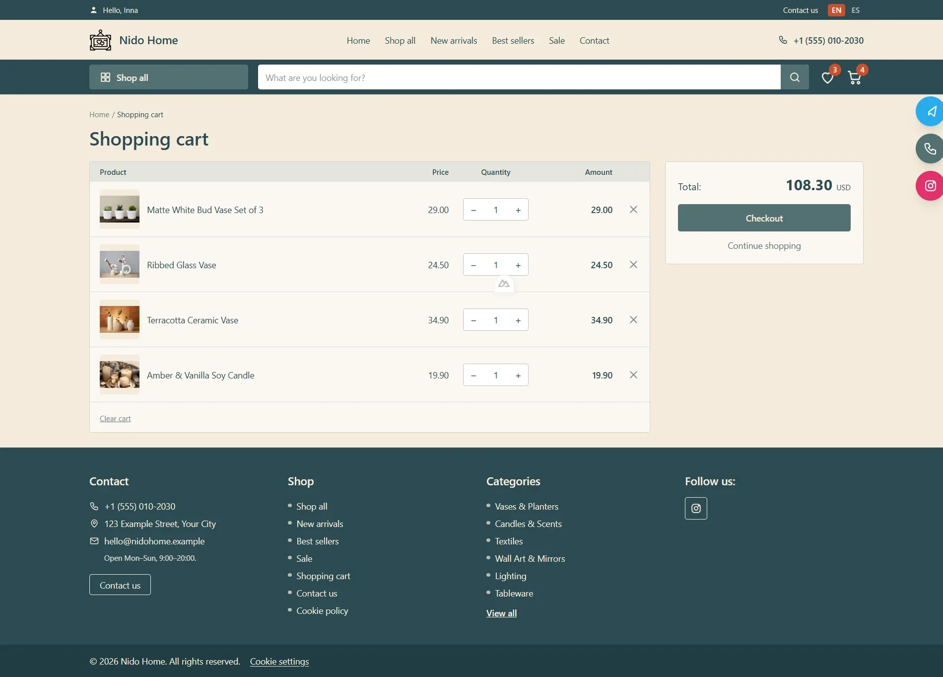Increase quantity of Terracotta Ceramic Vase
Image resolution: width=943 pixels, height=677 pixels.
click(x=518, y=320)
